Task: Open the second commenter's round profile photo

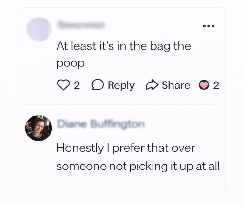Action: pyautogui.click(x=38, y=128)
